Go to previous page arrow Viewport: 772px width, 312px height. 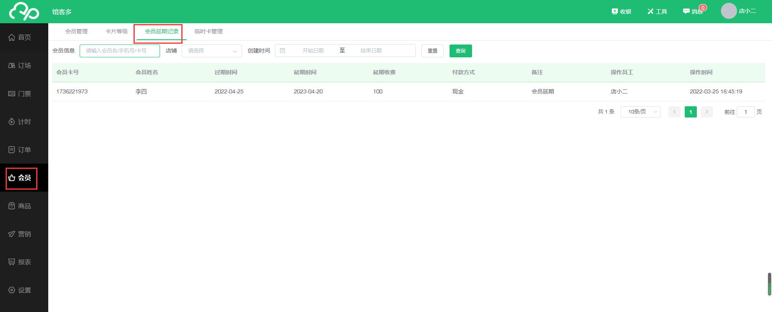pyautogui.click(x=675, y=112)
